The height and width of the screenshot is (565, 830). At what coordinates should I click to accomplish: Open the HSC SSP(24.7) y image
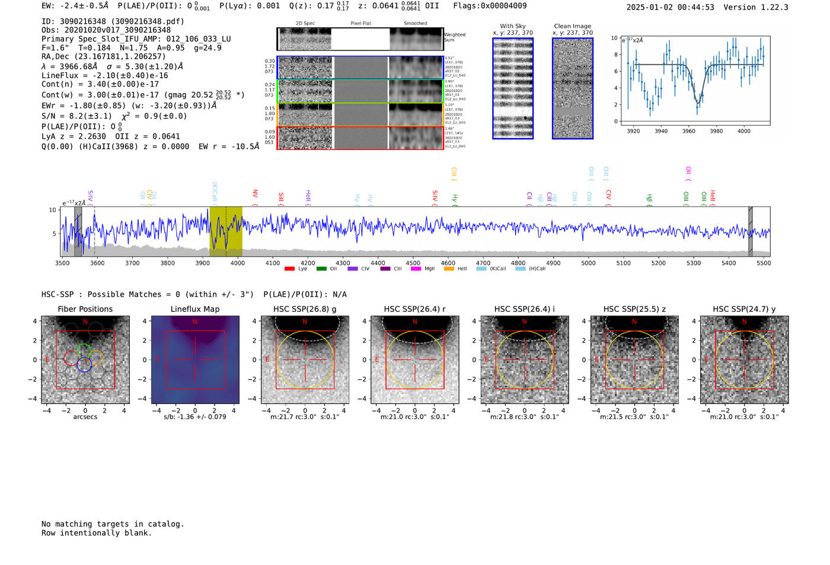pos(745,359)
